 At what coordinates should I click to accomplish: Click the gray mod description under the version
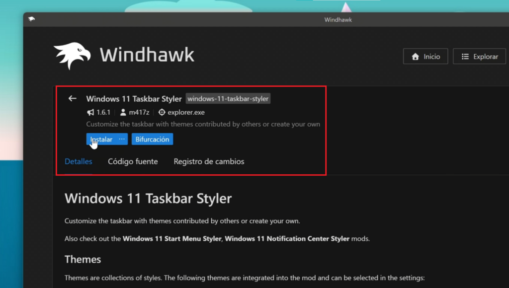click(x=203, y=124)
